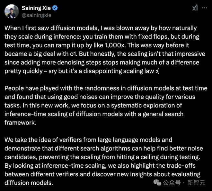Screen dimensions: 212x191
Task: Open the Grok icon beside the tweet
Action: (x=195, y=8)
